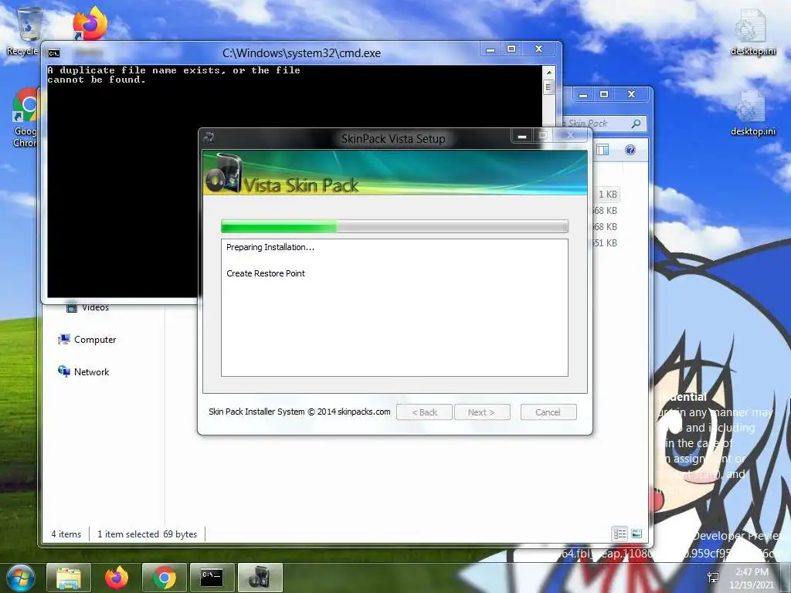
Task: Open the Firefox desktop shortcut
Action: 90,23
